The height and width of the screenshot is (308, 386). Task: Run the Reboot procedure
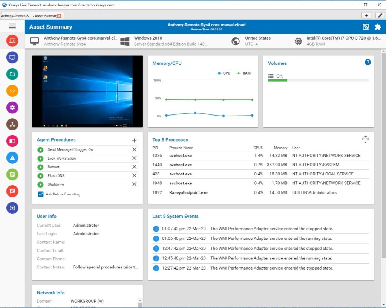coord(40,167)
